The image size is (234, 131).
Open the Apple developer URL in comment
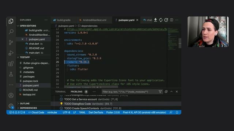[x=117, y=29]
